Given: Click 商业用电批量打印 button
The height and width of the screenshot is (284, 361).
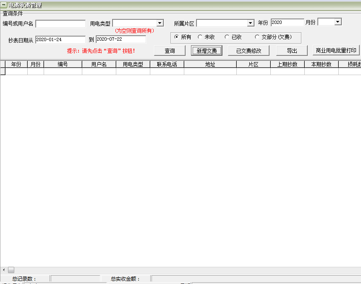Looking at the screenshot, I should pos(336,51).
